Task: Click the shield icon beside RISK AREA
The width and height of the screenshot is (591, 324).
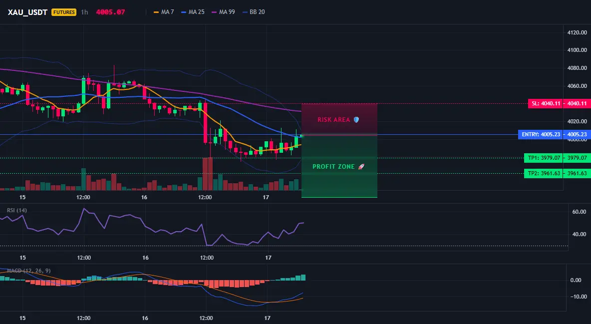Action: 356,120
